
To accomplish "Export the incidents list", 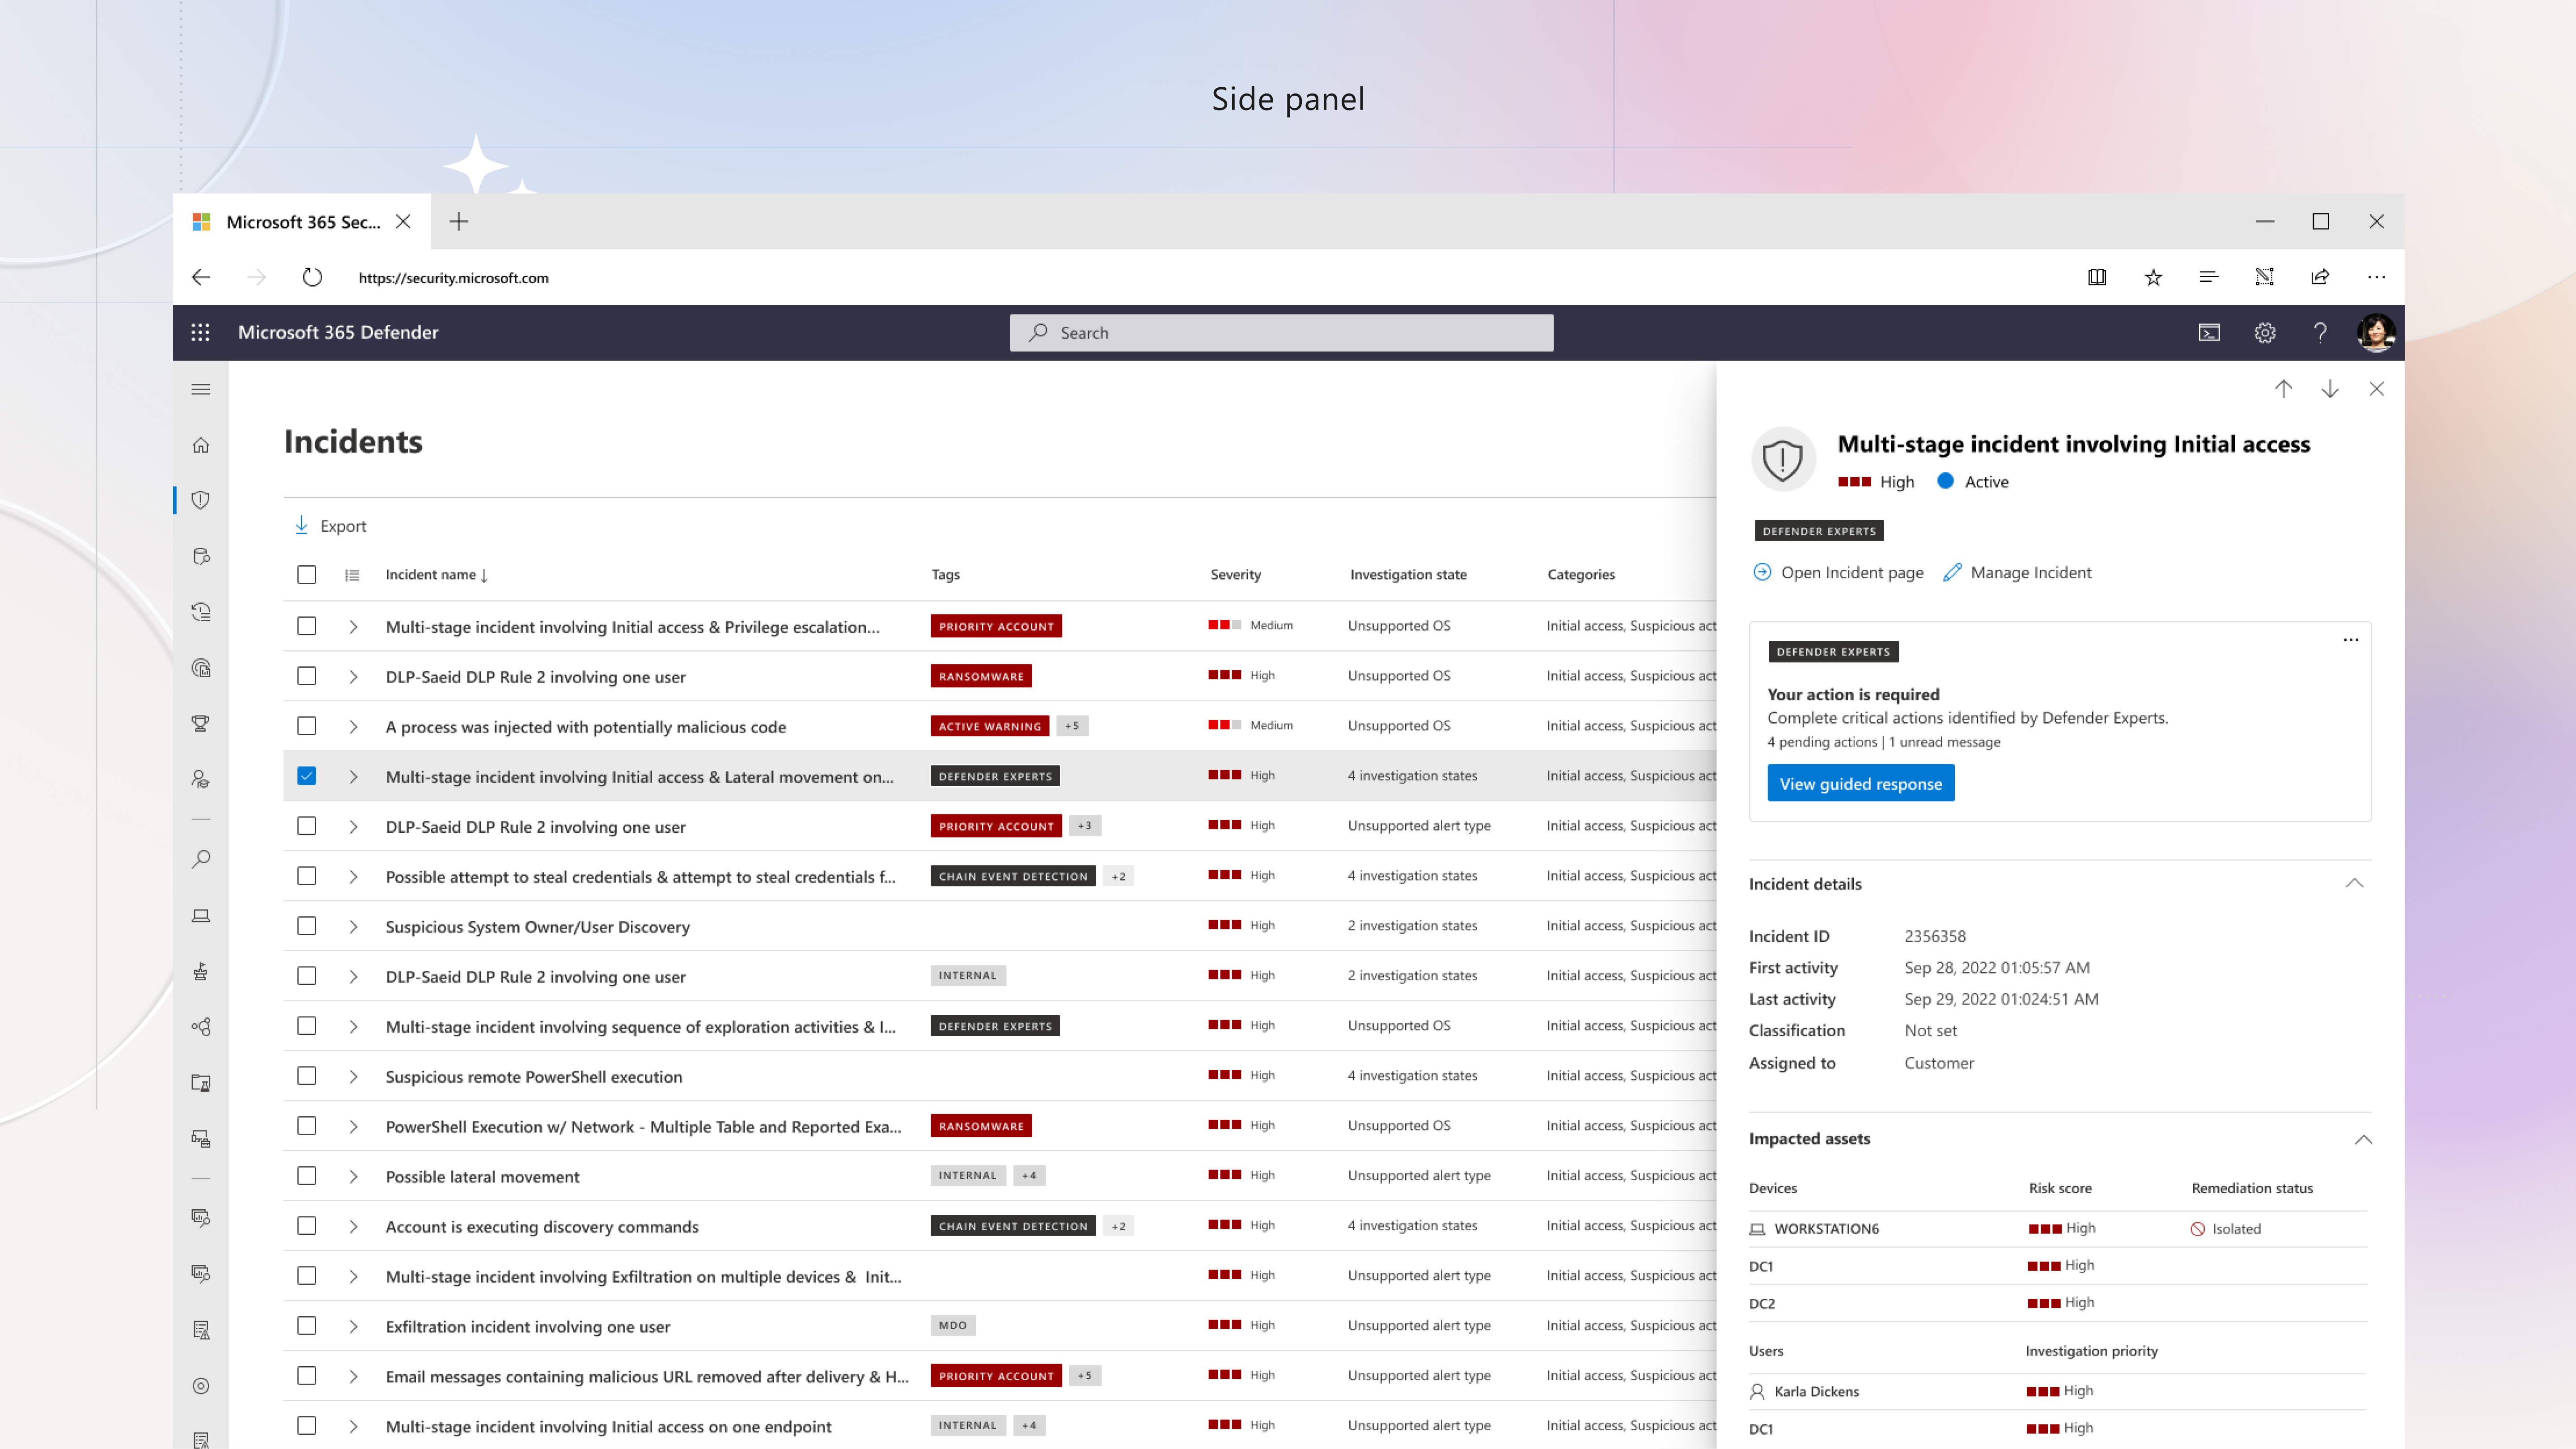I will click(331, 526).
